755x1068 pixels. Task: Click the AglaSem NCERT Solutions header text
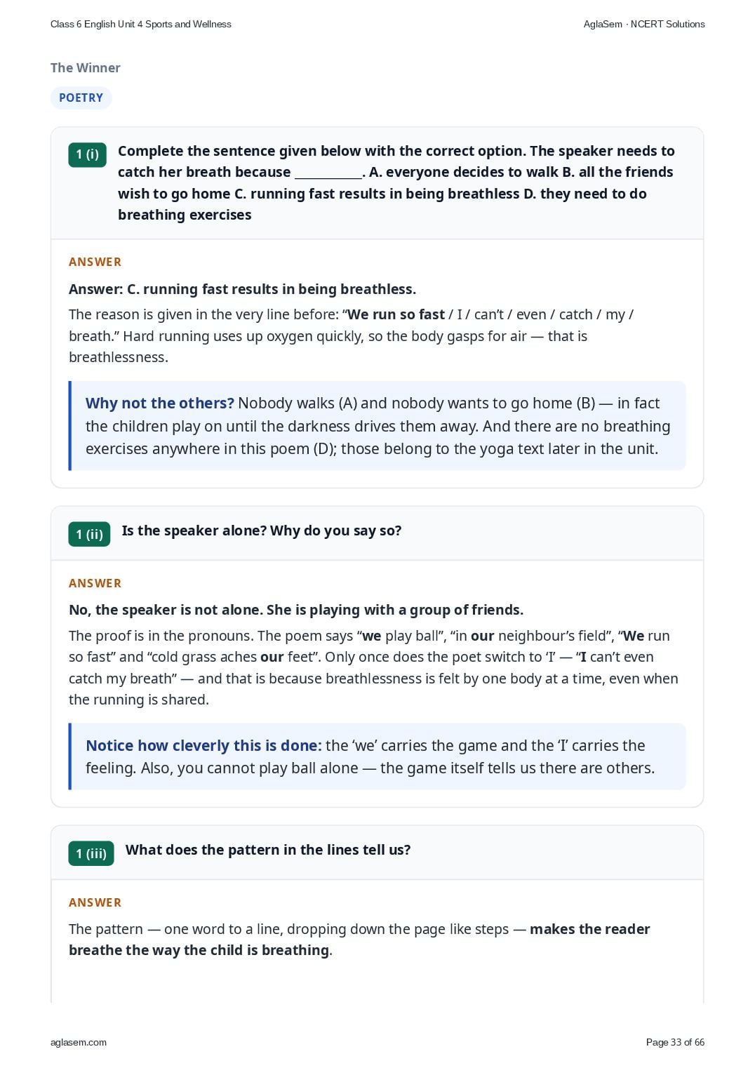click(644, 24)
